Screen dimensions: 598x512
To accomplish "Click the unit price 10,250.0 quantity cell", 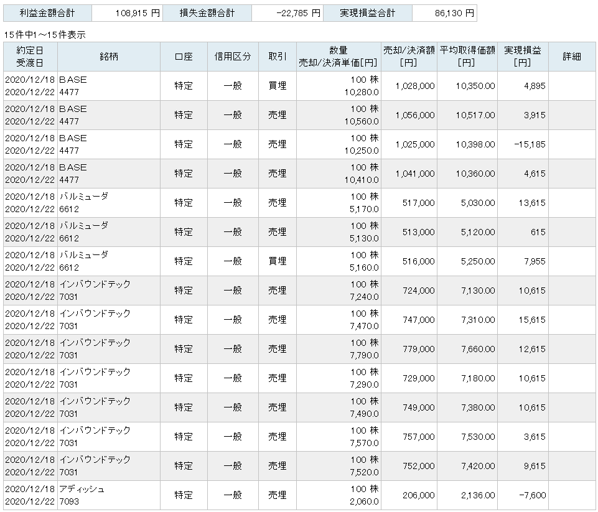I will pos(339,144).
